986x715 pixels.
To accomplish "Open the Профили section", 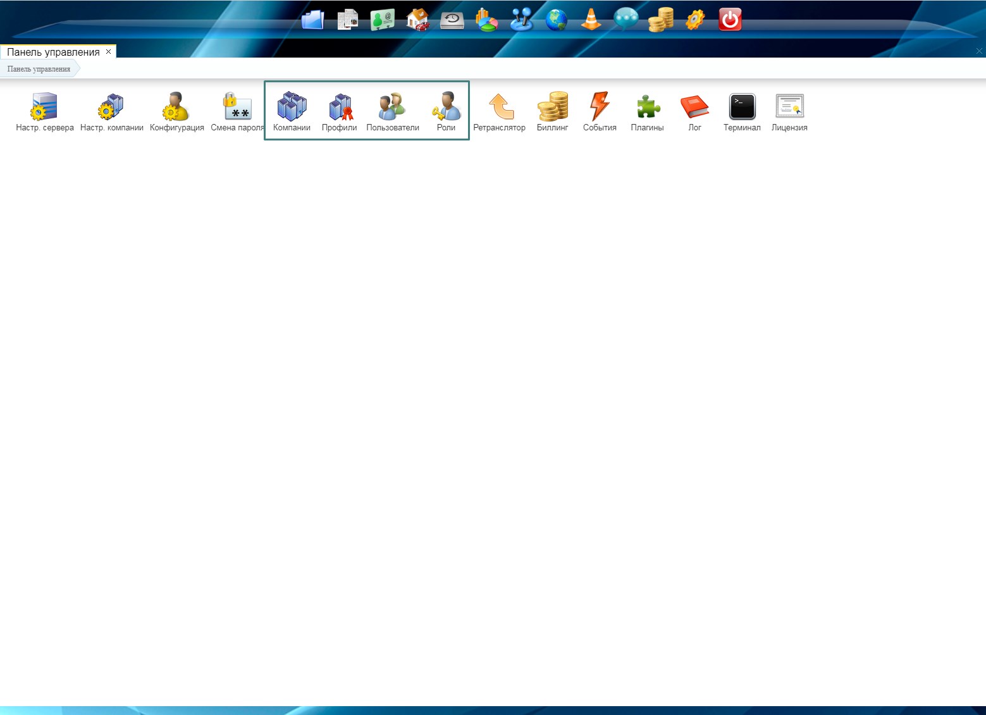I will point(340,107).
